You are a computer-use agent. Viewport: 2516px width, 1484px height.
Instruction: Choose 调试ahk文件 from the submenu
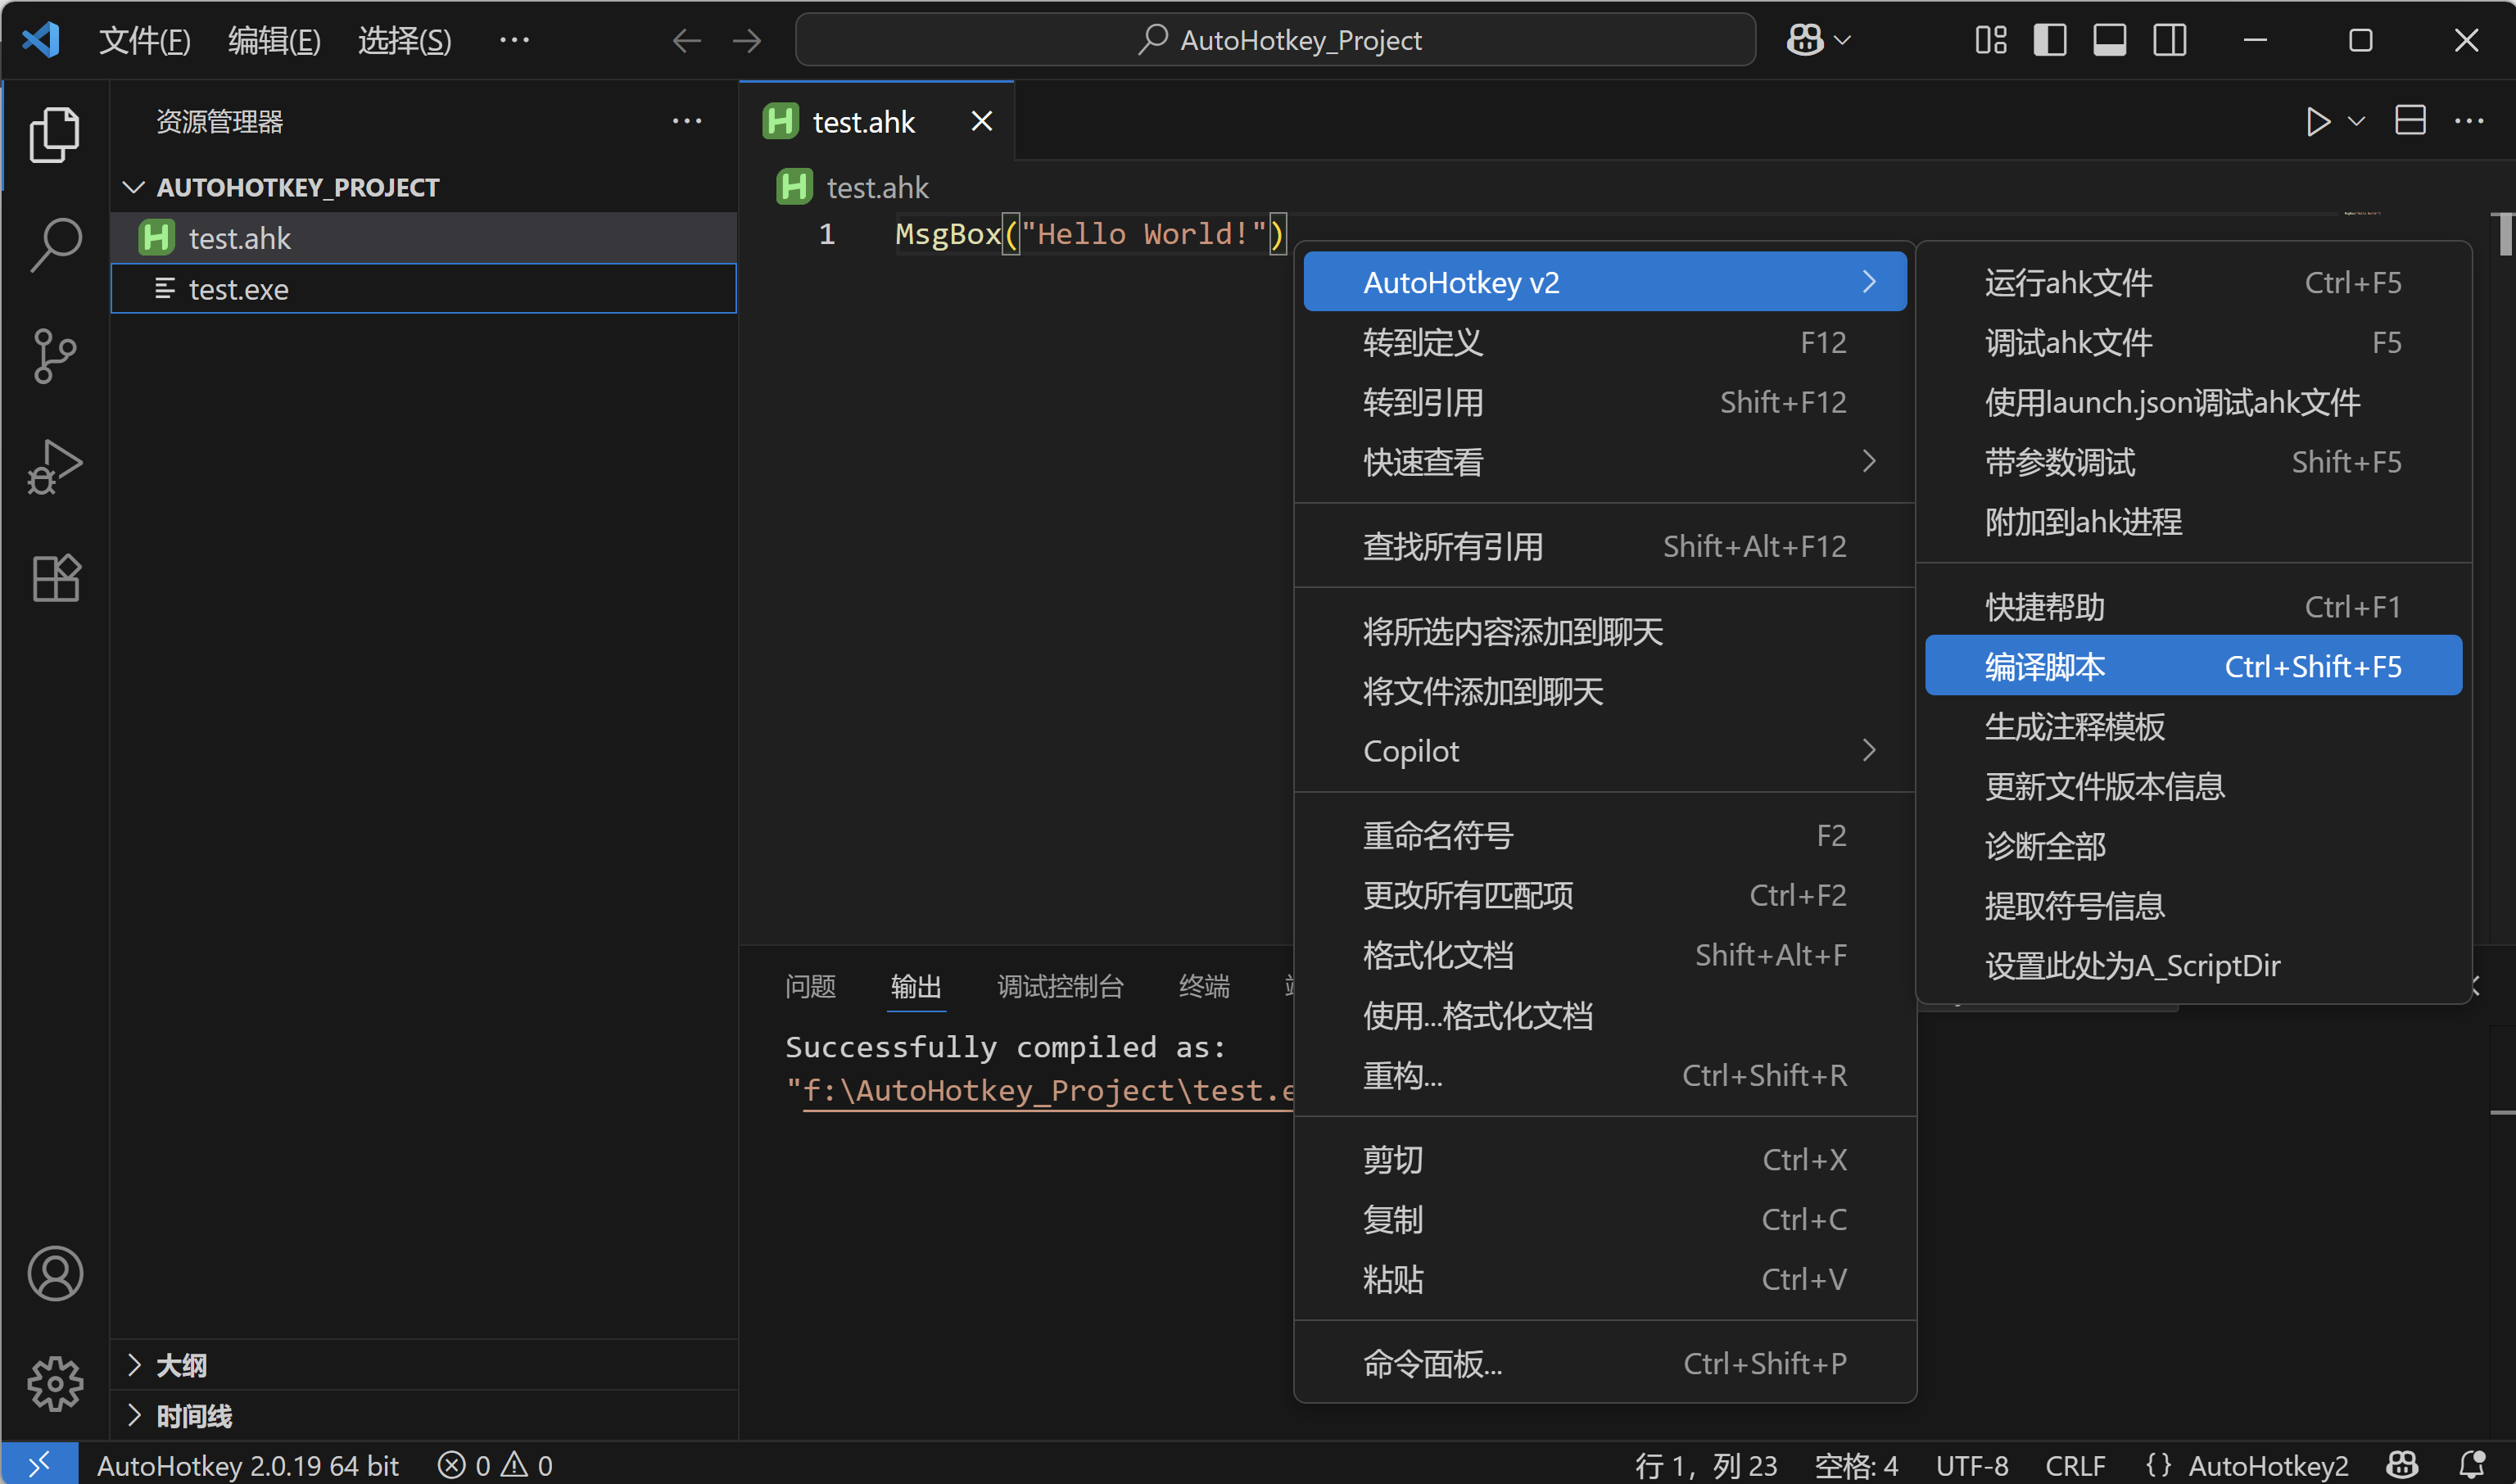[x=2193, y=342]
